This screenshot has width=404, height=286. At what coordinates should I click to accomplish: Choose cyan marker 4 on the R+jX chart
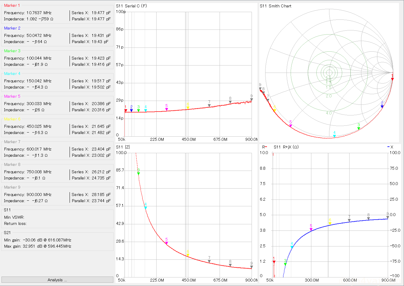pos(292,247)
